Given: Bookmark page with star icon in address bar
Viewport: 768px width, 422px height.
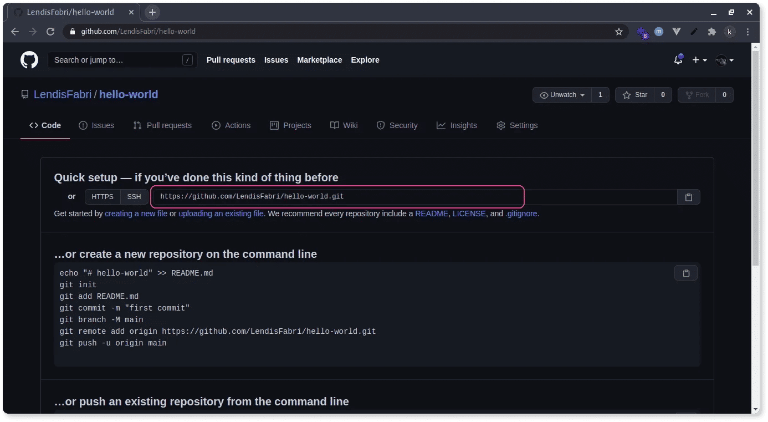Looking at the screenshot, I should [x=619, y=32].
